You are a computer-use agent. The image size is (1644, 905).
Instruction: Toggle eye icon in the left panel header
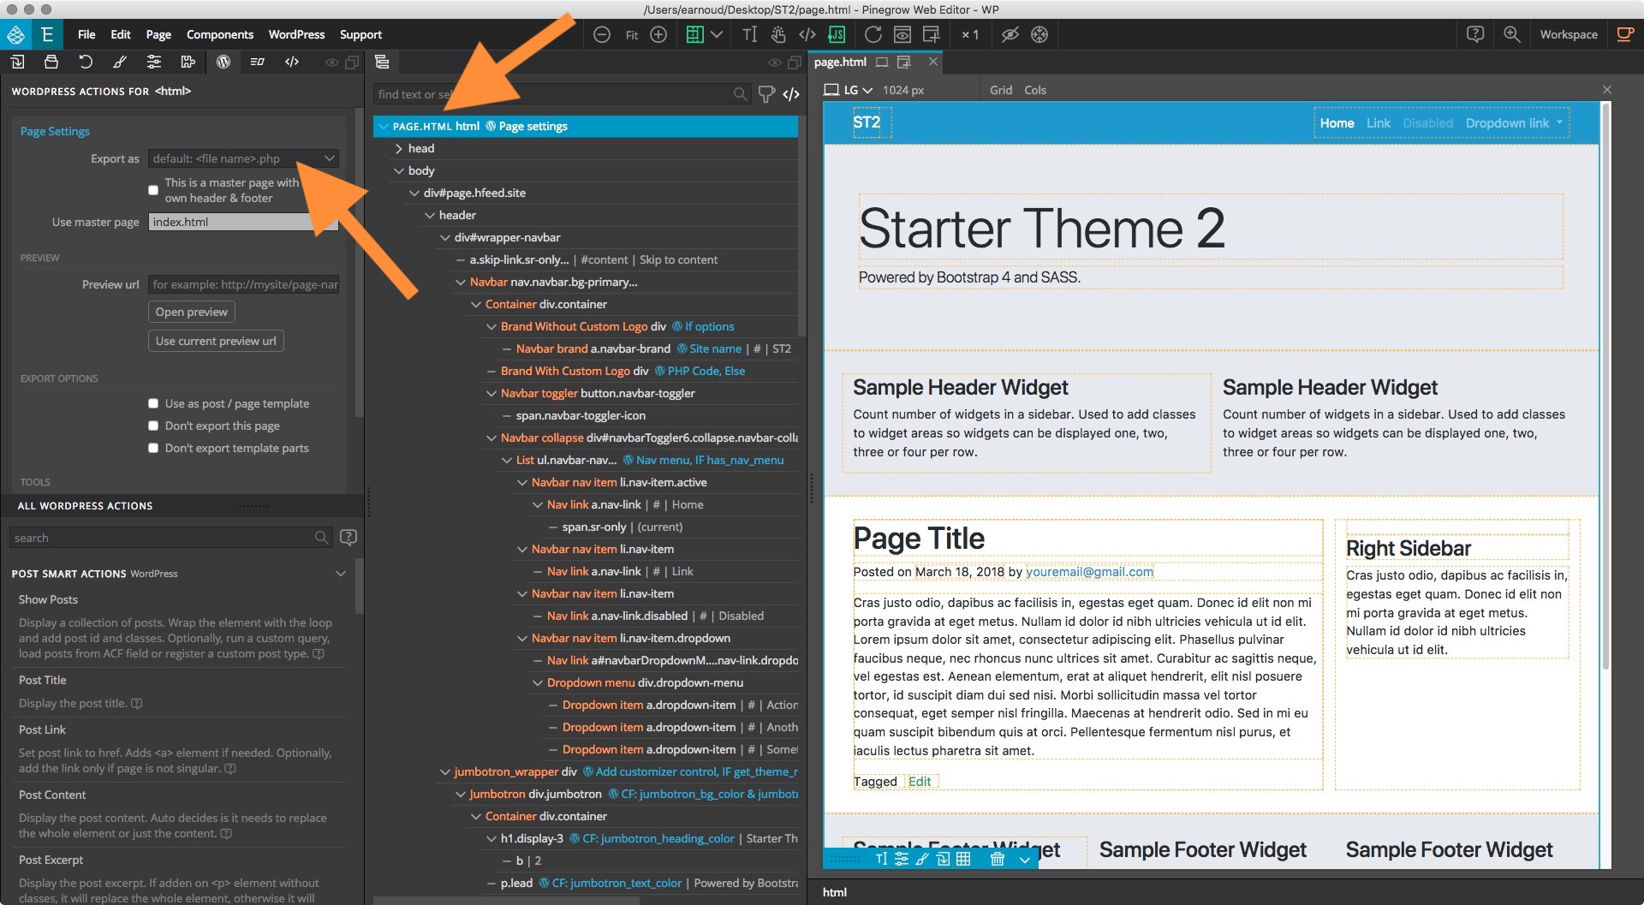(x=332, y=63)
